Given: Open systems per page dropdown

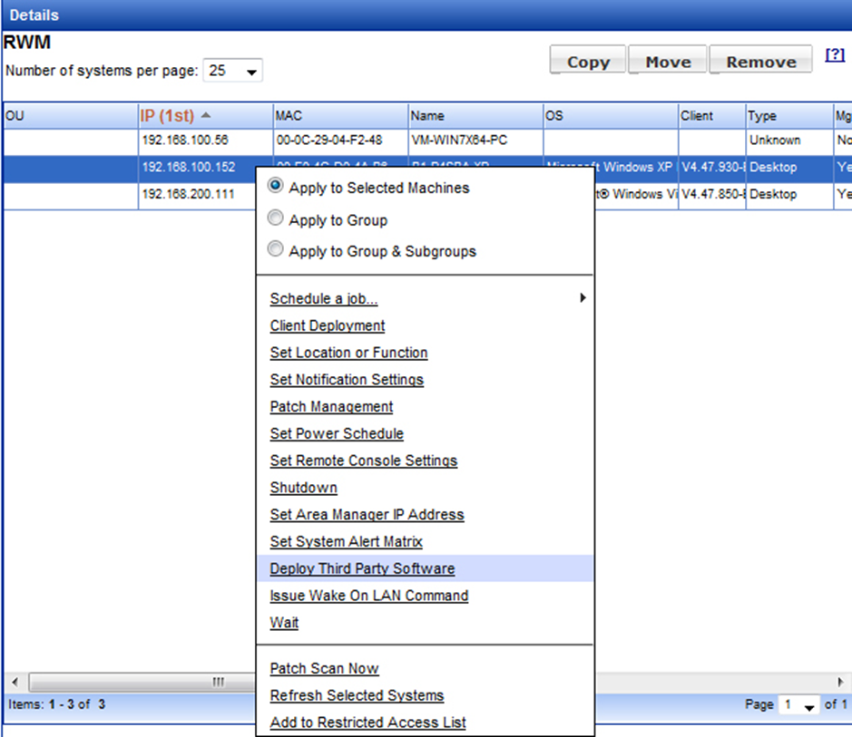Looking at the screenshot, I should pos(232,71).
